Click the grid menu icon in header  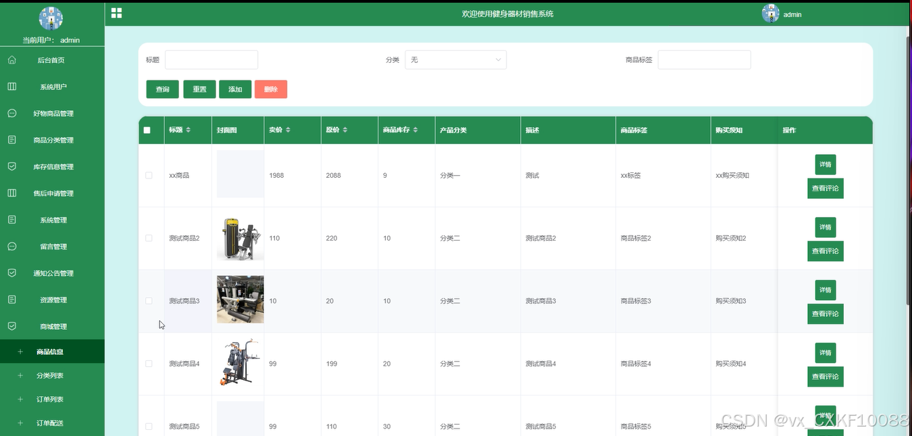(116, 13)
